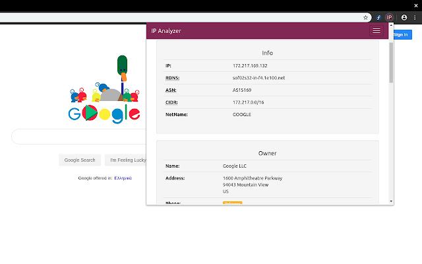Click the Info section heading
The height and width of the screenshot is (264, 422).
pos(267,53)
